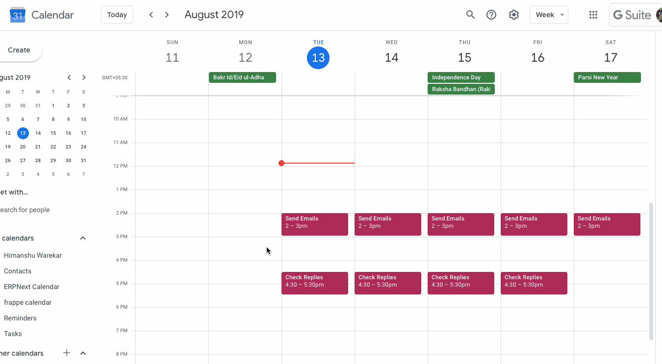Open the search magnifier icon
This screenshot has height=364, width=662.
[x=470, y=15]
